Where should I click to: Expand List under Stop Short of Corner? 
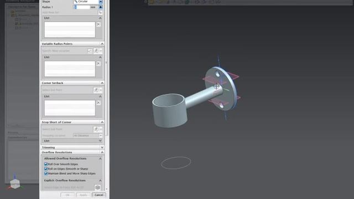(100, 141)
